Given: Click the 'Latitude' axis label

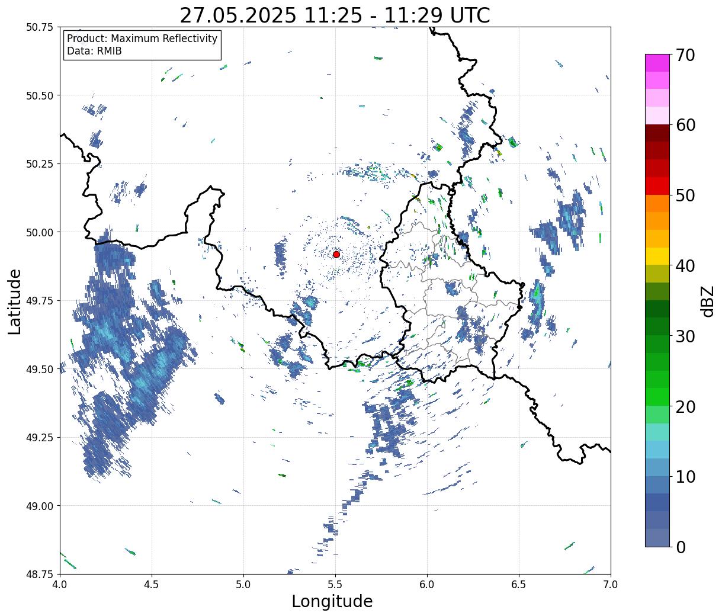Looking at the screenshot, I should 15,301.
